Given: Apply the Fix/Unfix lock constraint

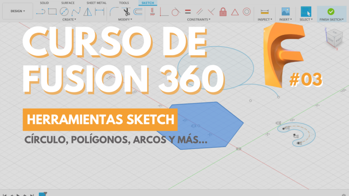Looking at the screenshot, I should (223, 11).
